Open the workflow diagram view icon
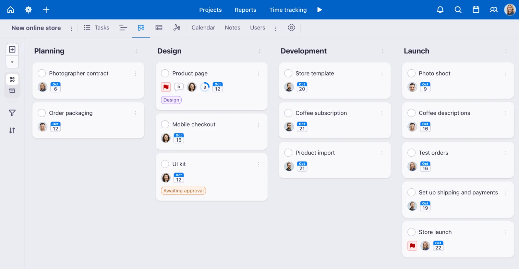Screen dimensions: 519x269 [177, 28]
